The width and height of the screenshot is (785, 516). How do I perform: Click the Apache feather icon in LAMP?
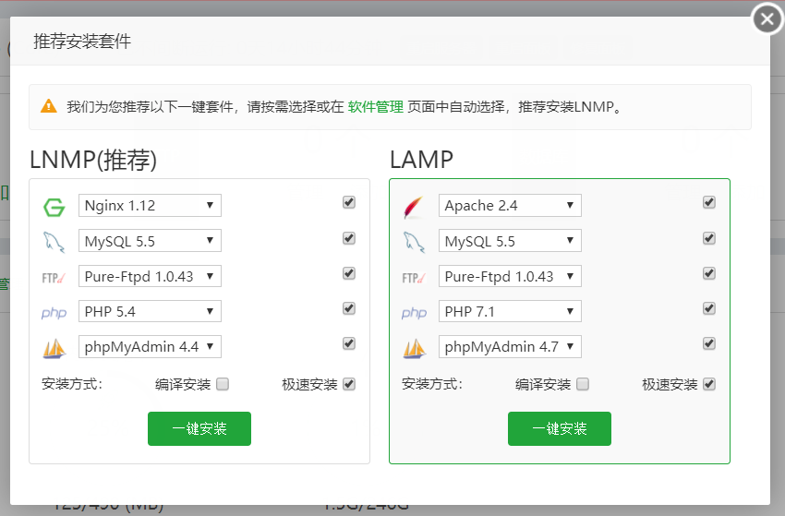coord(413,207)
